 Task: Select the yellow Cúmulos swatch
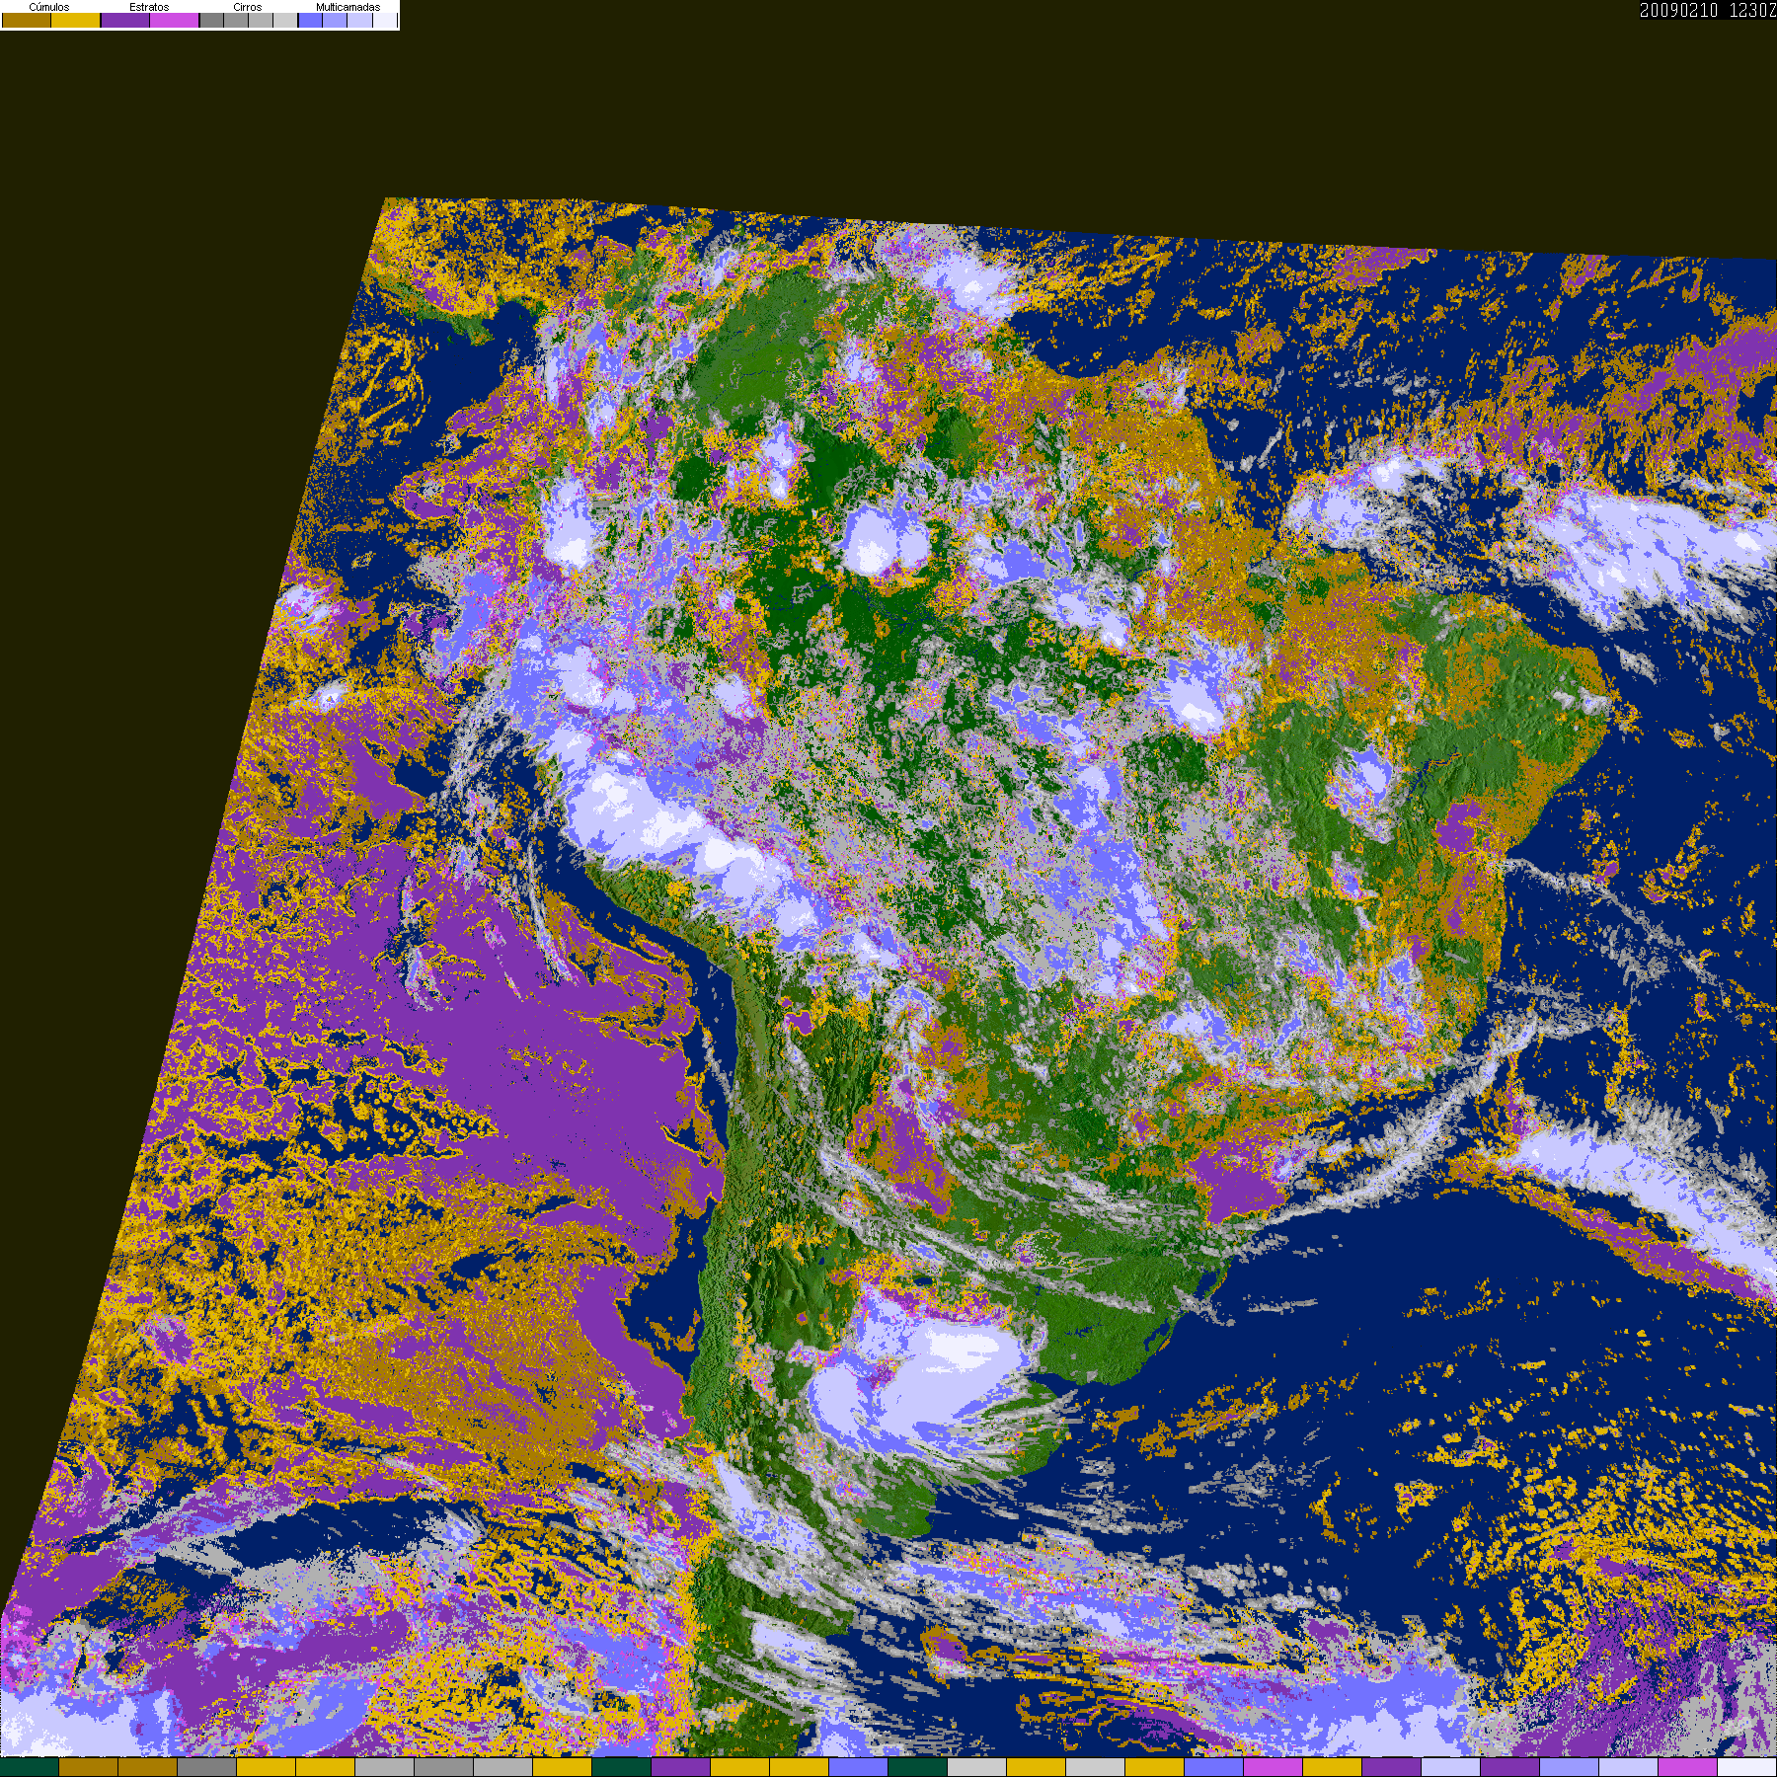(76, 20)
